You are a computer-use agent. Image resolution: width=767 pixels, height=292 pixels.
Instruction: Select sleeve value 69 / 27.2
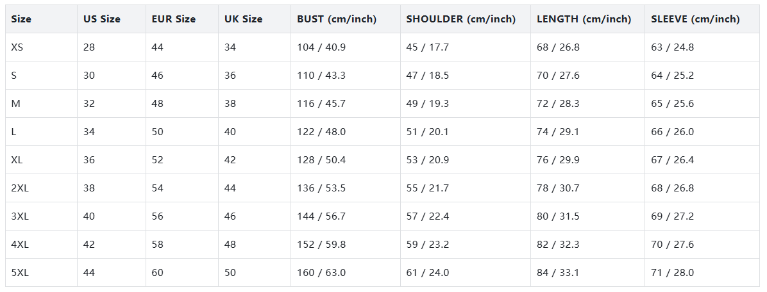(672, 216)
